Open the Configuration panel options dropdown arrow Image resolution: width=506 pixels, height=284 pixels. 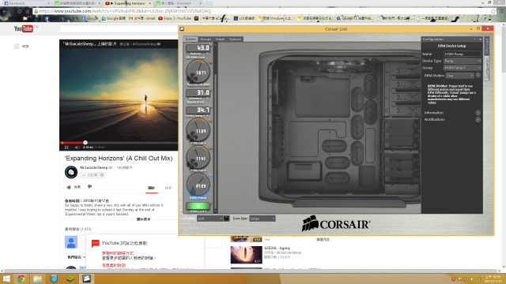(475, 39)
